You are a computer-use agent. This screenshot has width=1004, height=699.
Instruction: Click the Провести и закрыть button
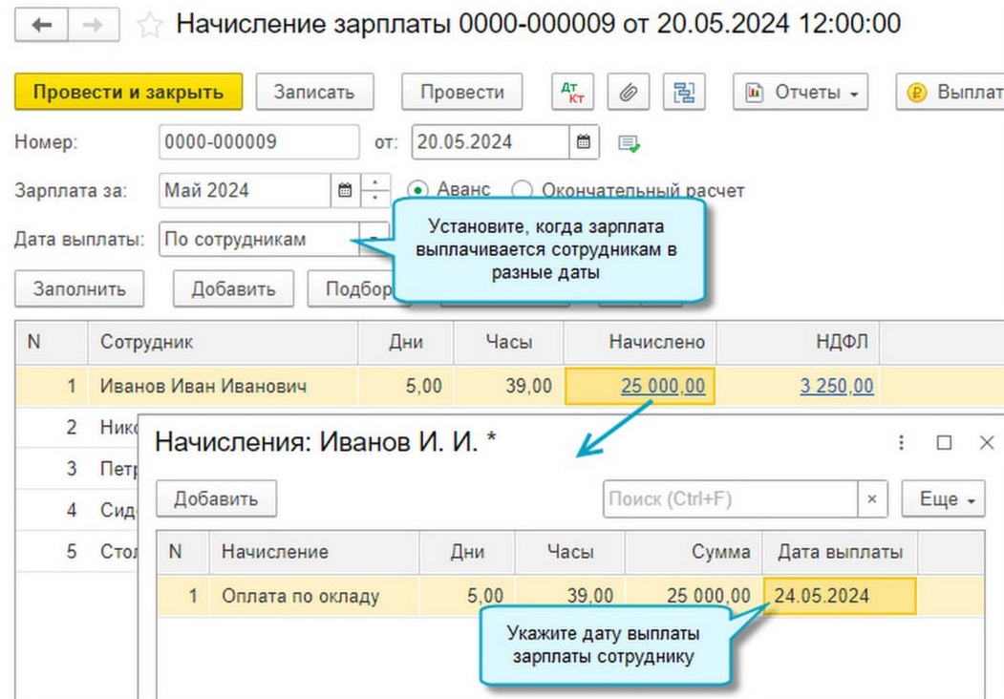tap(128, 93)
